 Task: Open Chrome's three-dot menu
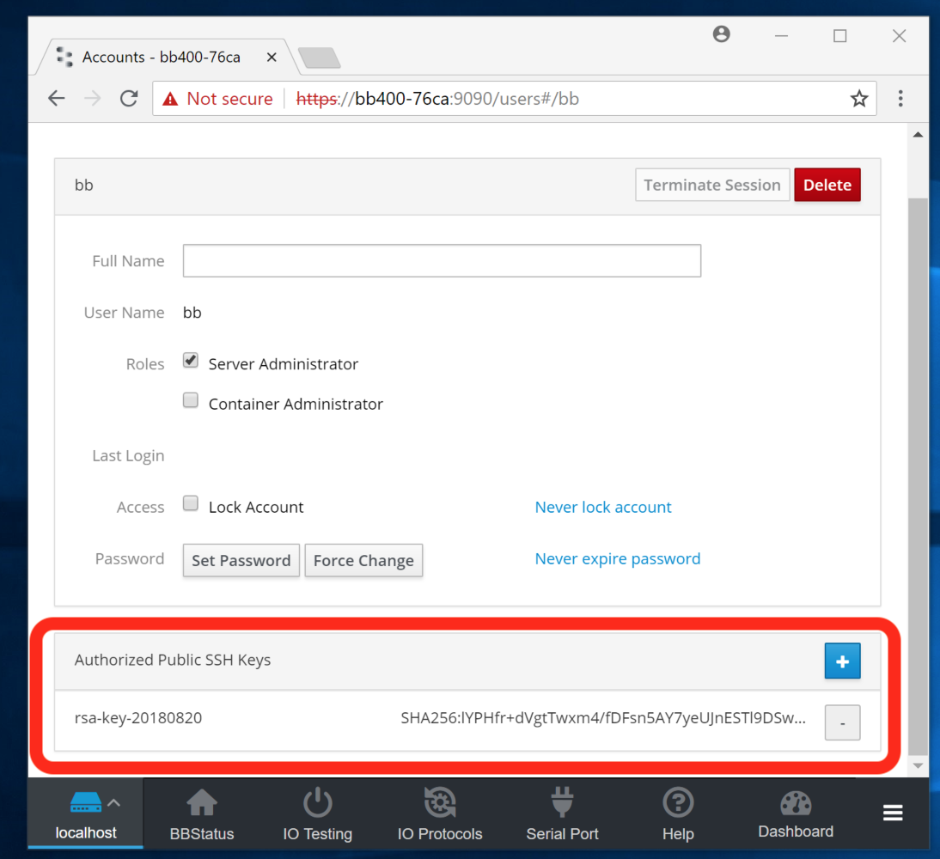(x=900, y=99)
